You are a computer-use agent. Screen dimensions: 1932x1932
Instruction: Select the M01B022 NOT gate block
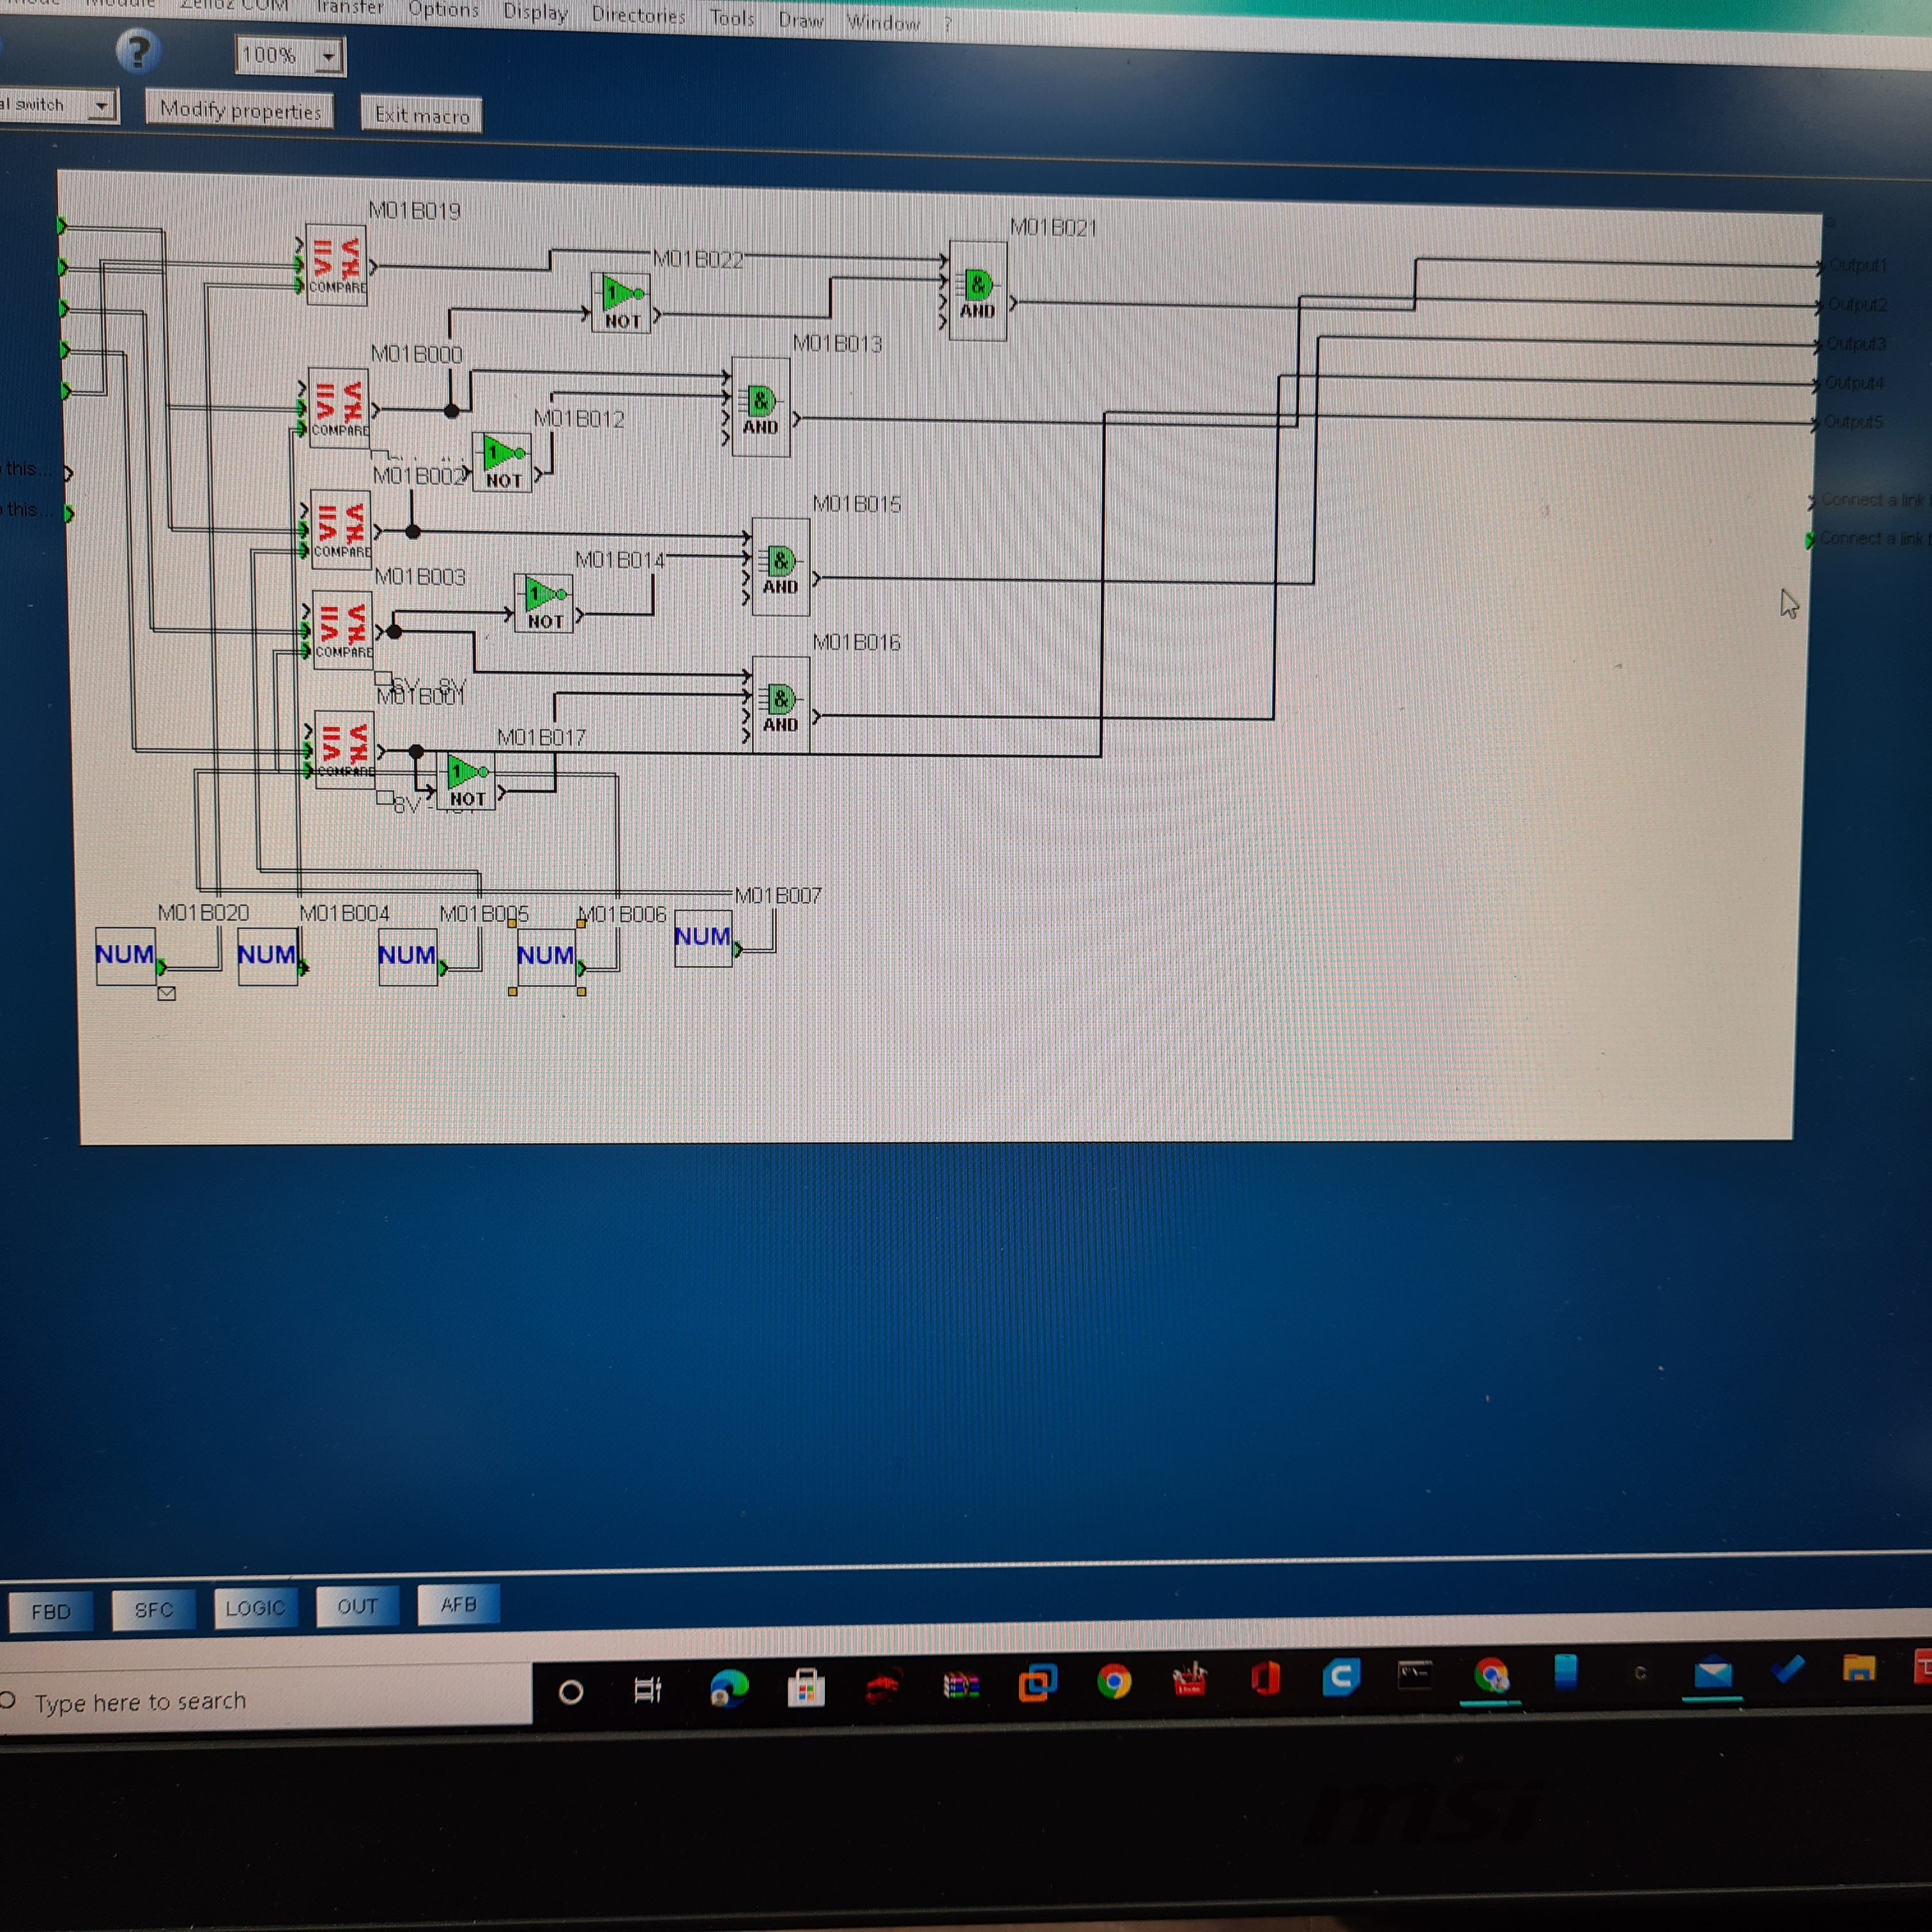pyautogui.click(x=621, y=303)
